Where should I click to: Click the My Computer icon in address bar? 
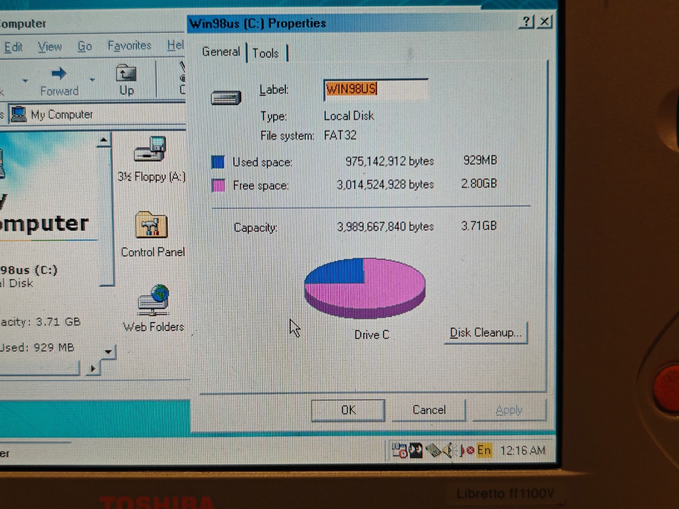click(18, 114)
